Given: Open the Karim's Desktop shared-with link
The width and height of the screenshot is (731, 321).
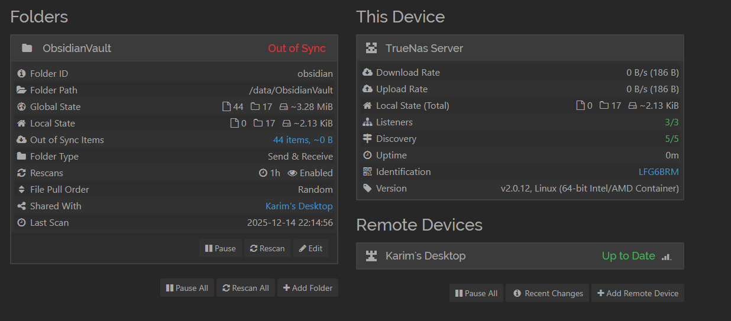Looking at the screenshot, I should [299, 206].
